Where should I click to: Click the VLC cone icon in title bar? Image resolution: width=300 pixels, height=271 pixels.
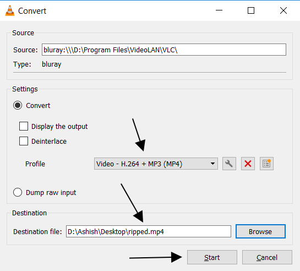tap(10, 10)
